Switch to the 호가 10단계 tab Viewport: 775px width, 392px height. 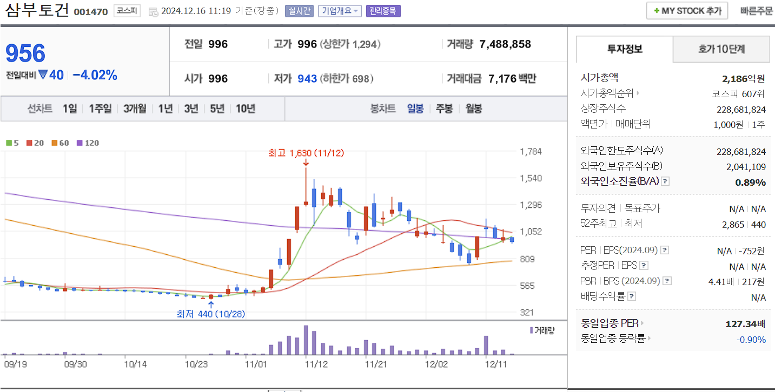click(721, 49)
